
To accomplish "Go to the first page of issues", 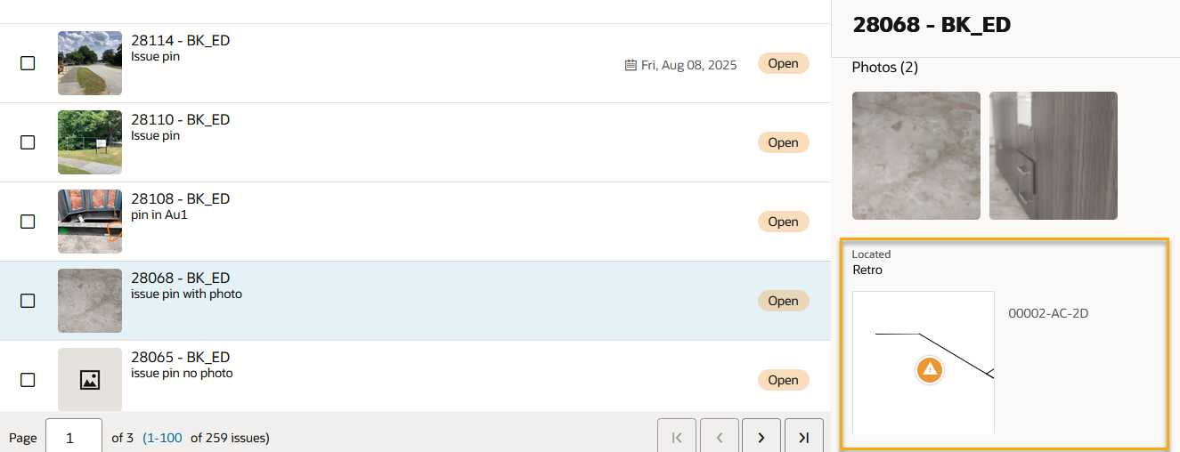I will tap(677, 437).
